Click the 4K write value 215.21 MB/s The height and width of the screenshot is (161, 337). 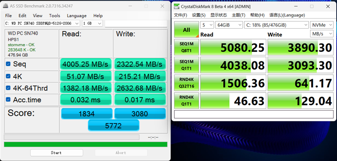point(140,76)
